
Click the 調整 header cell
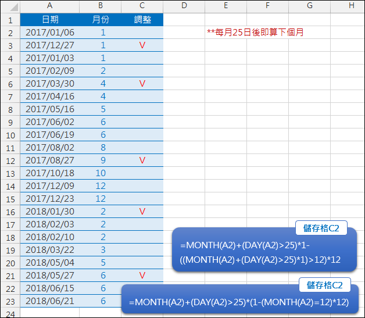coord(142,20)
